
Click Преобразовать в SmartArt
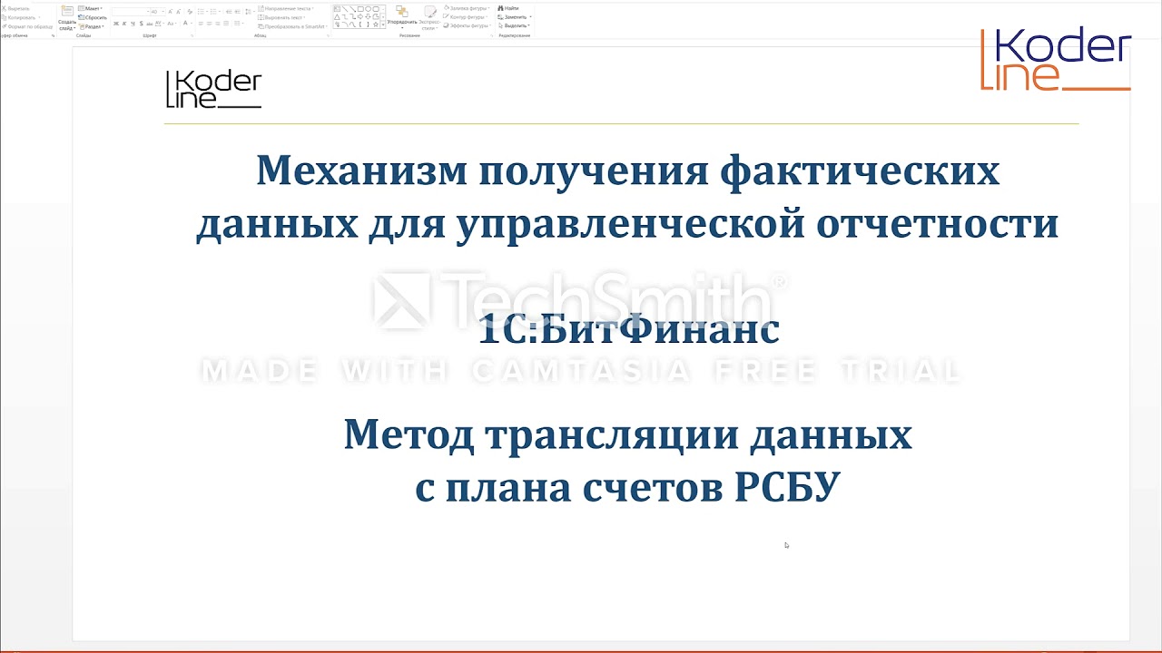point(293,26)
